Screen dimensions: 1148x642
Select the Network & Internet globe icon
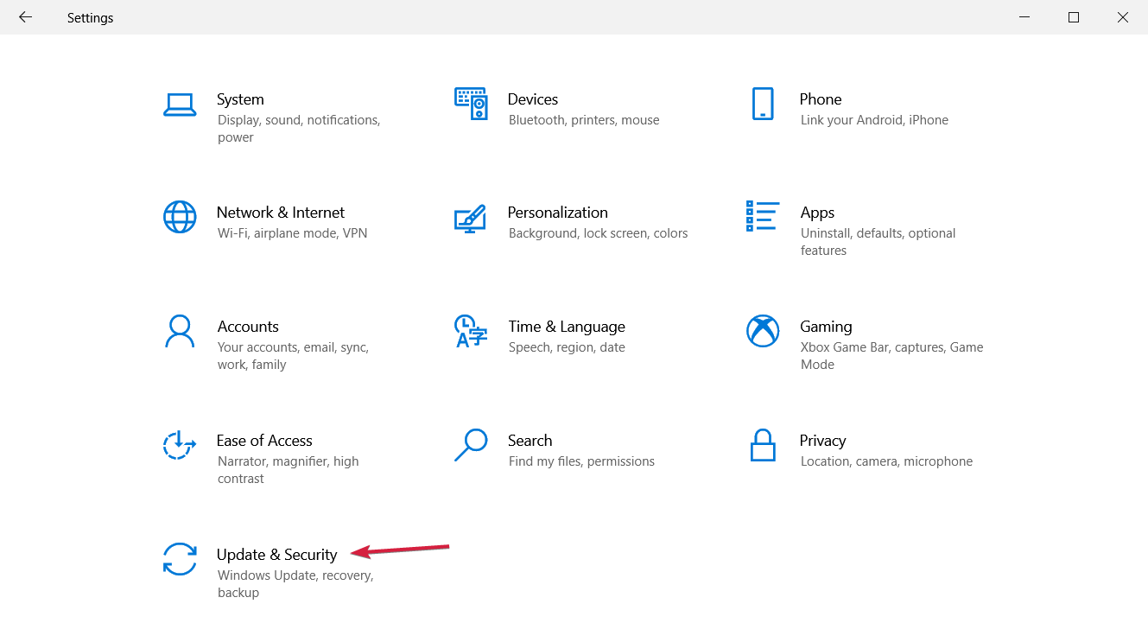pos(180,217)
